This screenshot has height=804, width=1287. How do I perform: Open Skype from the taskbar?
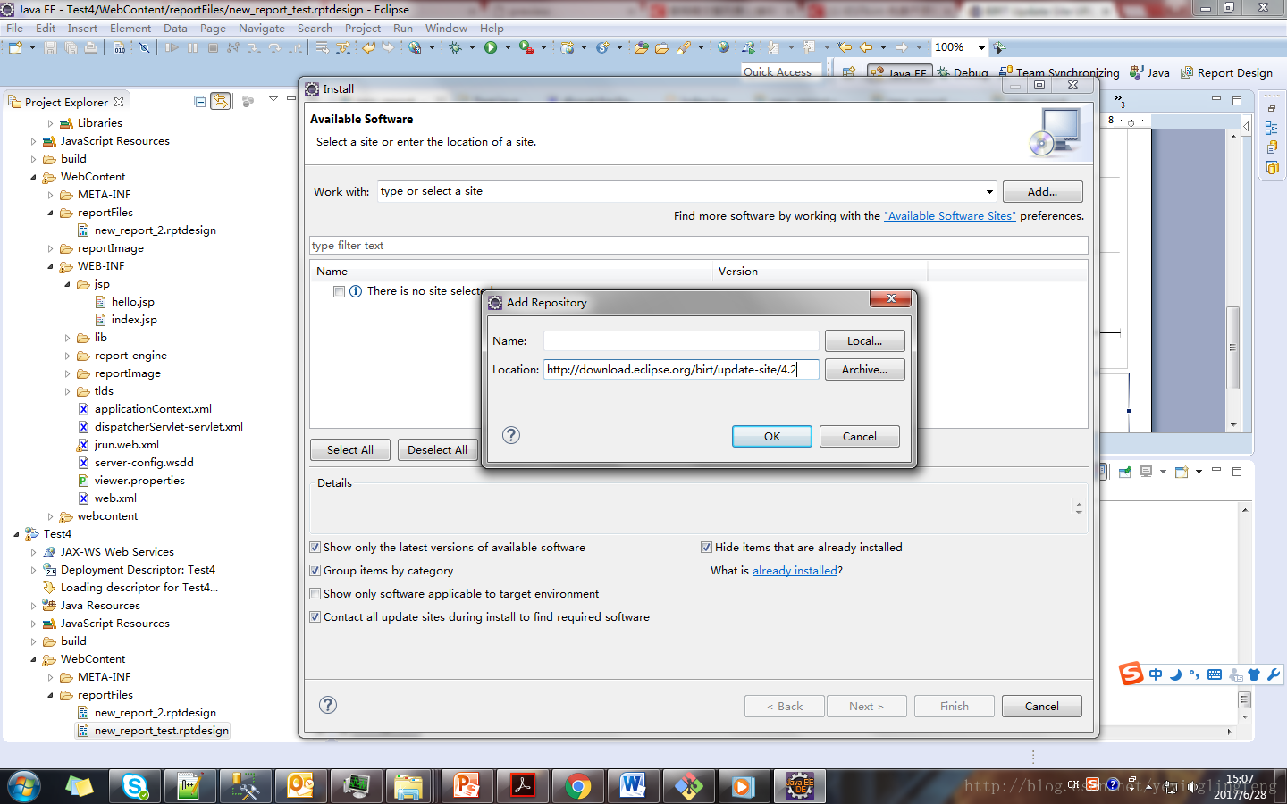tap(135, 786)
